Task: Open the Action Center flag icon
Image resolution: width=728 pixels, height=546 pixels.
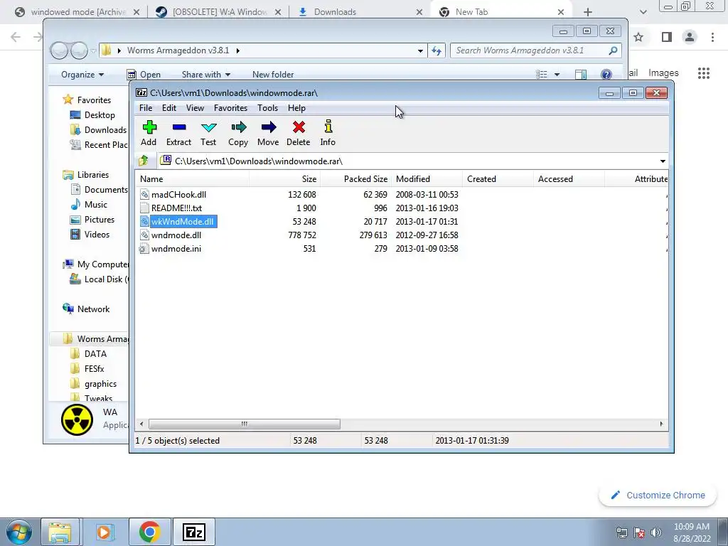Action: (x=639, y=532)
